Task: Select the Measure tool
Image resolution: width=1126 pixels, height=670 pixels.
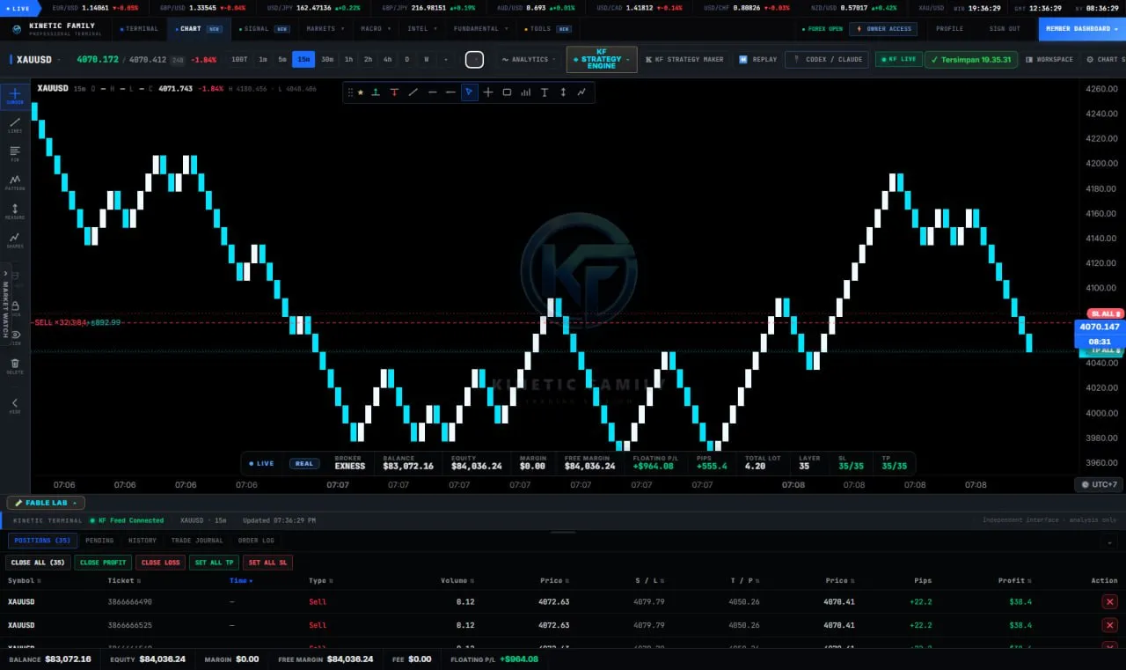Action: tap(15, 212)
